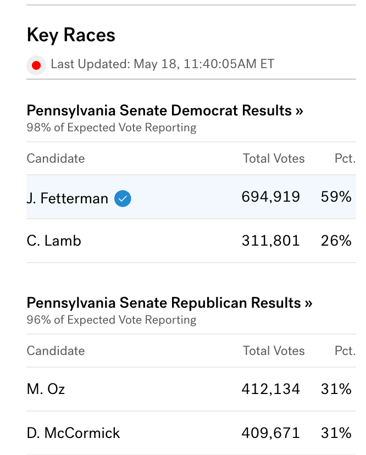Viewport: 366px width, 455px height.
Task: Click the Key Races heading
Action: [x=71, y=35]
